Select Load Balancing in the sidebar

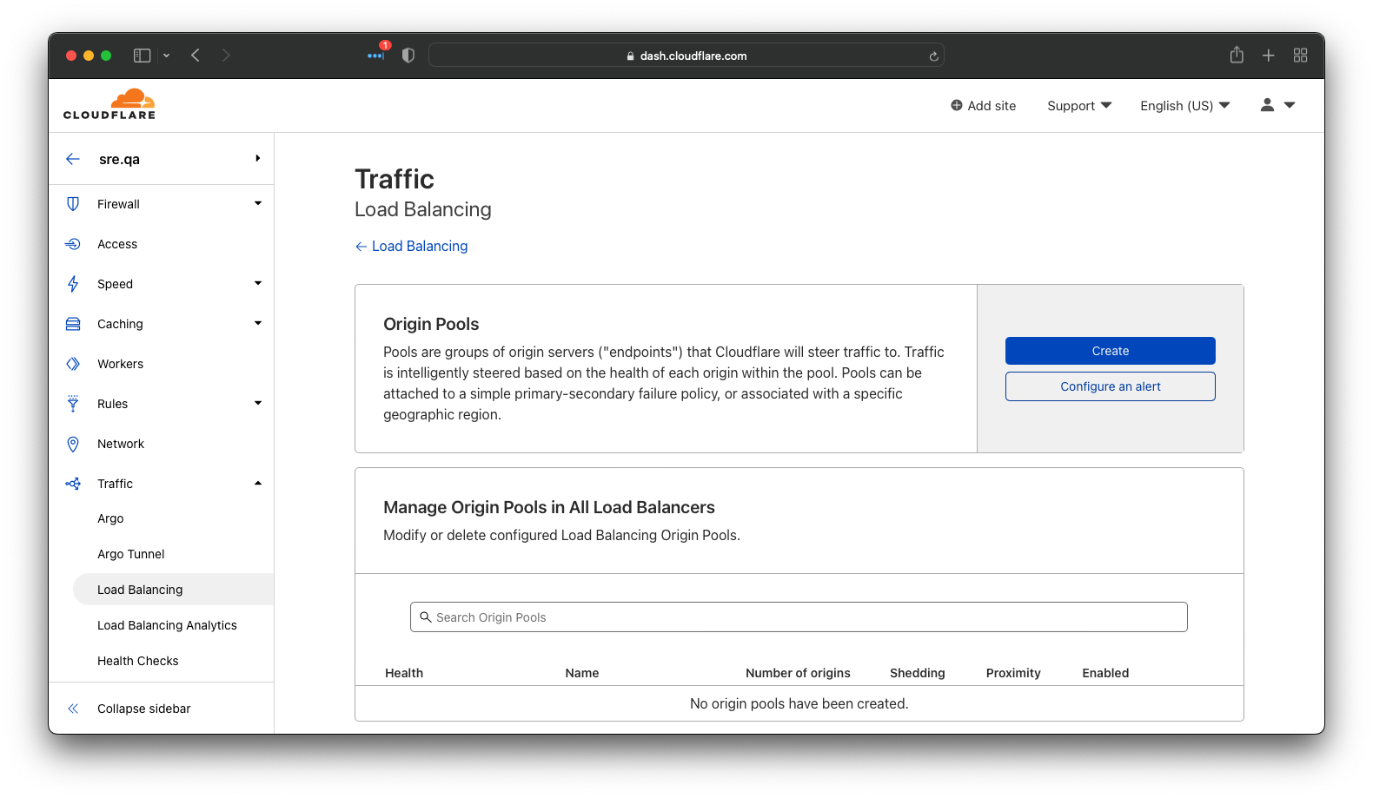coord(173,590)
